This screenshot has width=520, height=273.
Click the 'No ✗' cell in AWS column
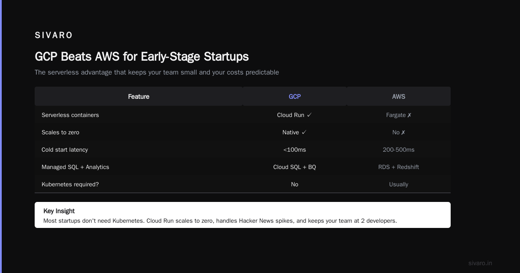[x=399, y=132]
